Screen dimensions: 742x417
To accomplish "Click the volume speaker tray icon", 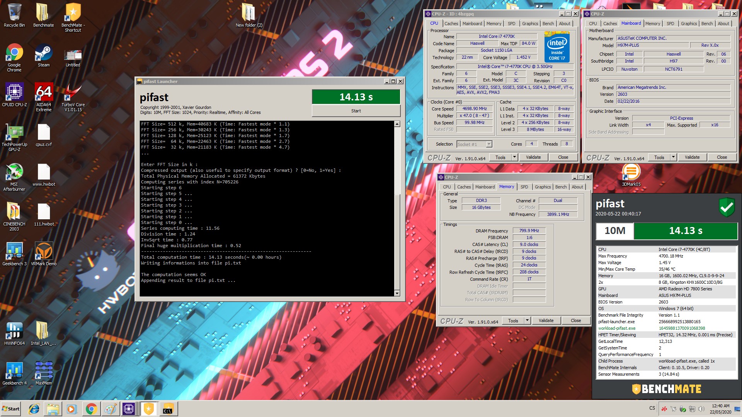I will 701,409.
